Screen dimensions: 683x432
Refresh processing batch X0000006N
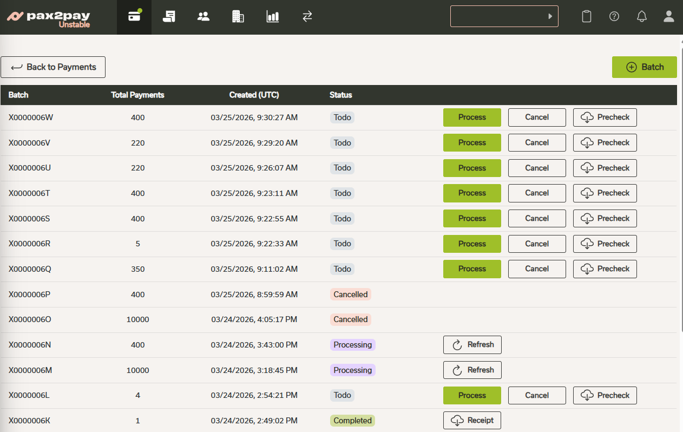click(472, 345)
